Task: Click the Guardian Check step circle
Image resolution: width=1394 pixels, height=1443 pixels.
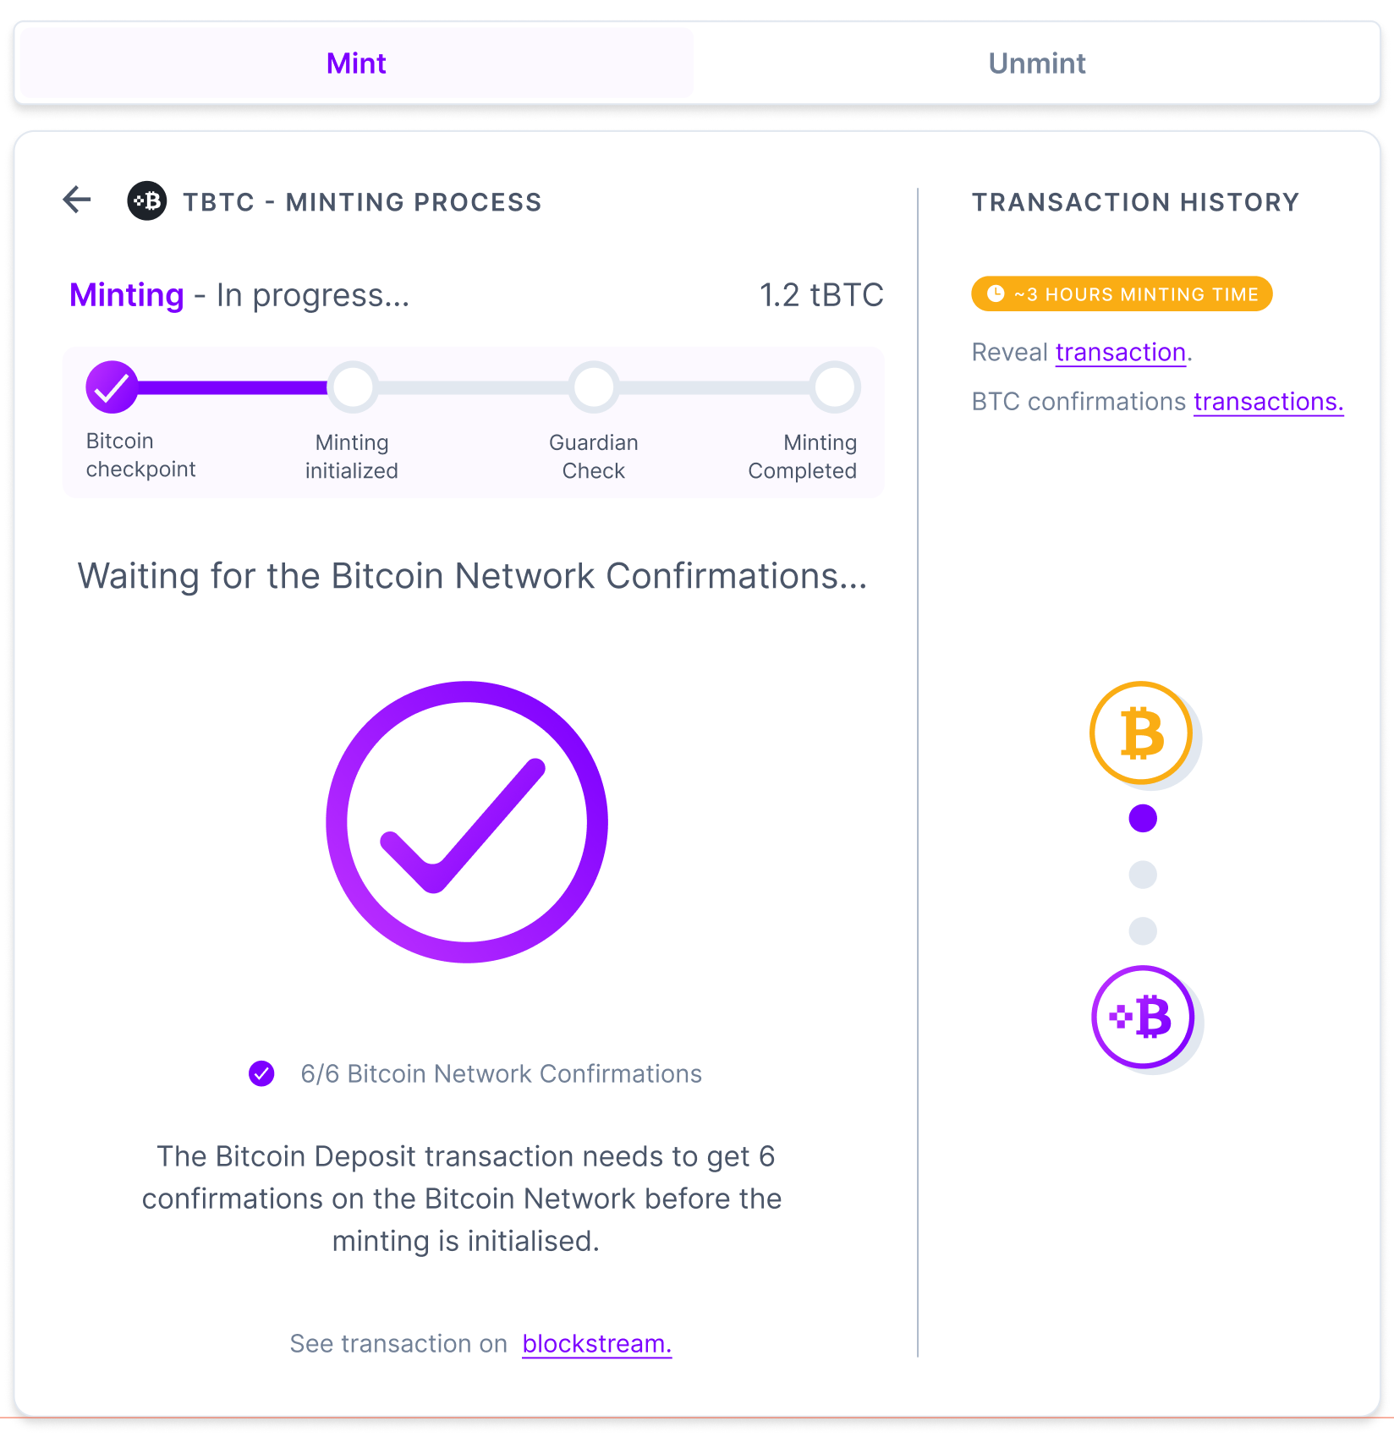Action: (594, 387)
